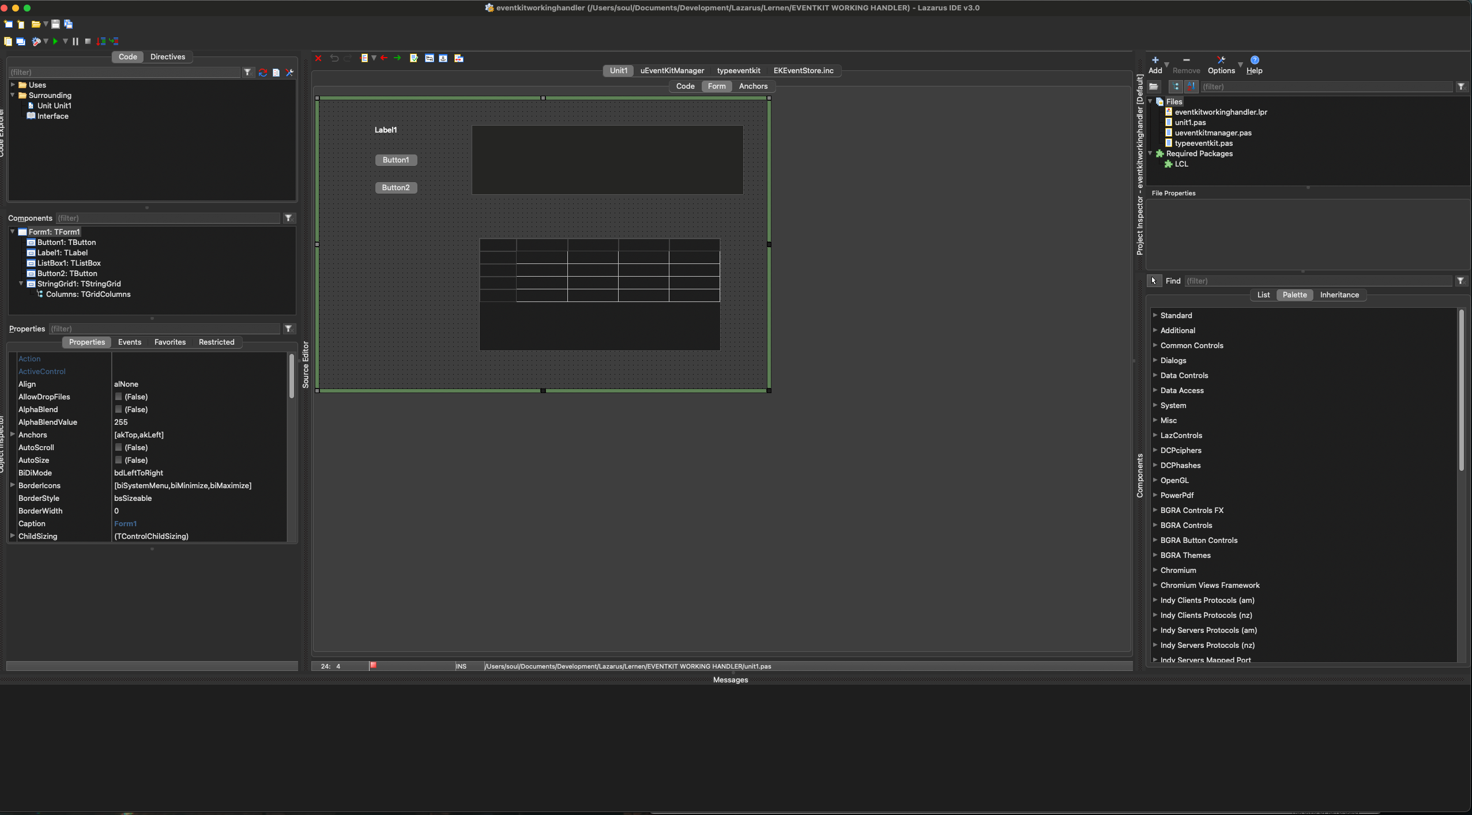Click the red Jump Back arrow
Screen dimensions: 1472x815
point(384,58)
